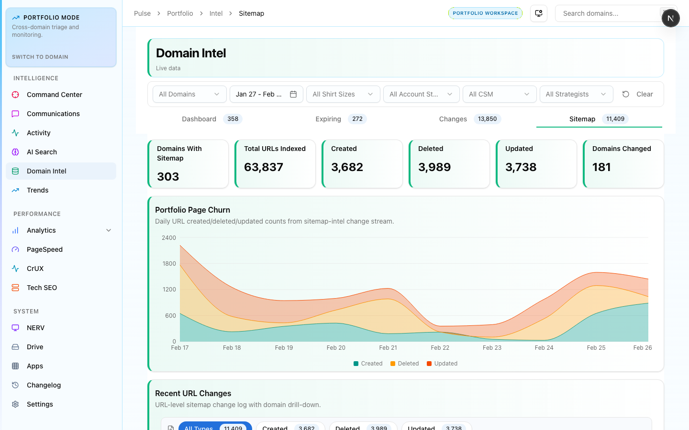This screenshot has width=689, height=430.
Task: Open the All Domains dropdown
Action: click(x=189, y=94)
